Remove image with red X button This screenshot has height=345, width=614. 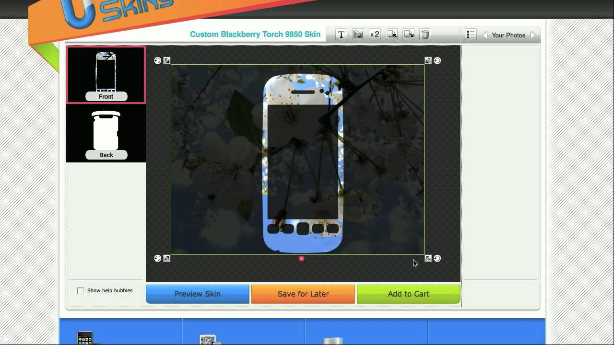click(301, 258)
